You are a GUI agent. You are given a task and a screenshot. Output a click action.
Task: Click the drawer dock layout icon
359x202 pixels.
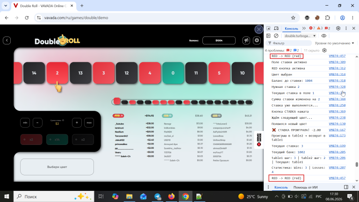(346, 187)
